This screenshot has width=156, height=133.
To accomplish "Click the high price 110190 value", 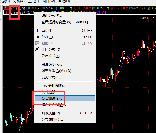I will [x=82, y=8].
